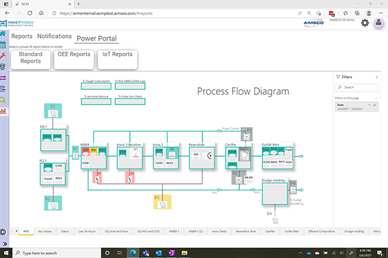Click the To Oxygen Consumption button
The width and height of the screenshot is (388, 258).
[96, 86]
